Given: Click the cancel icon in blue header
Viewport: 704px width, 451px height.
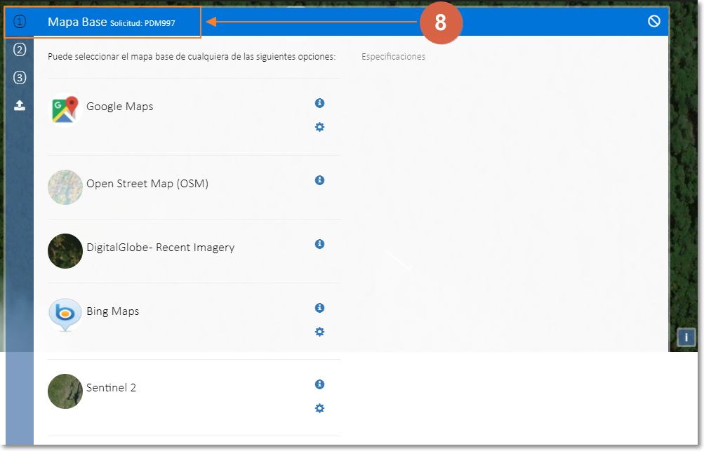Looking at the screenshot, I should point(654,22).
